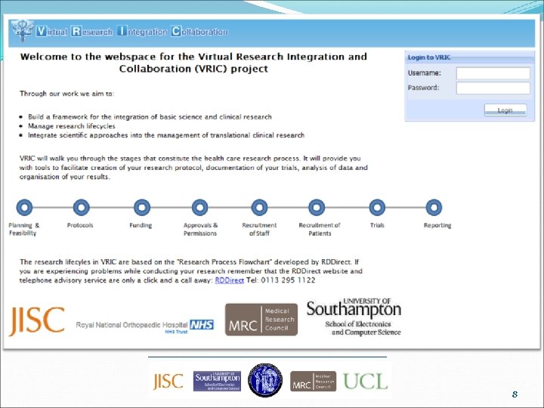544x408 pixels.
Task: Click the 'Build a framework for the integration' bullet
Action: point(150,117)
